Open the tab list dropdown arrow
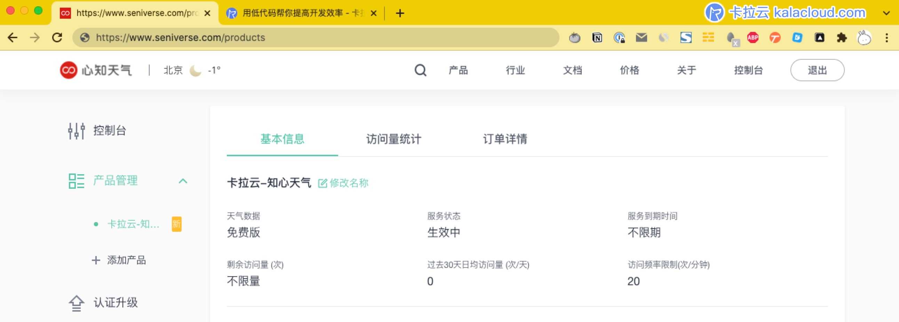This screenshot has width=899, height=322. 886,13
